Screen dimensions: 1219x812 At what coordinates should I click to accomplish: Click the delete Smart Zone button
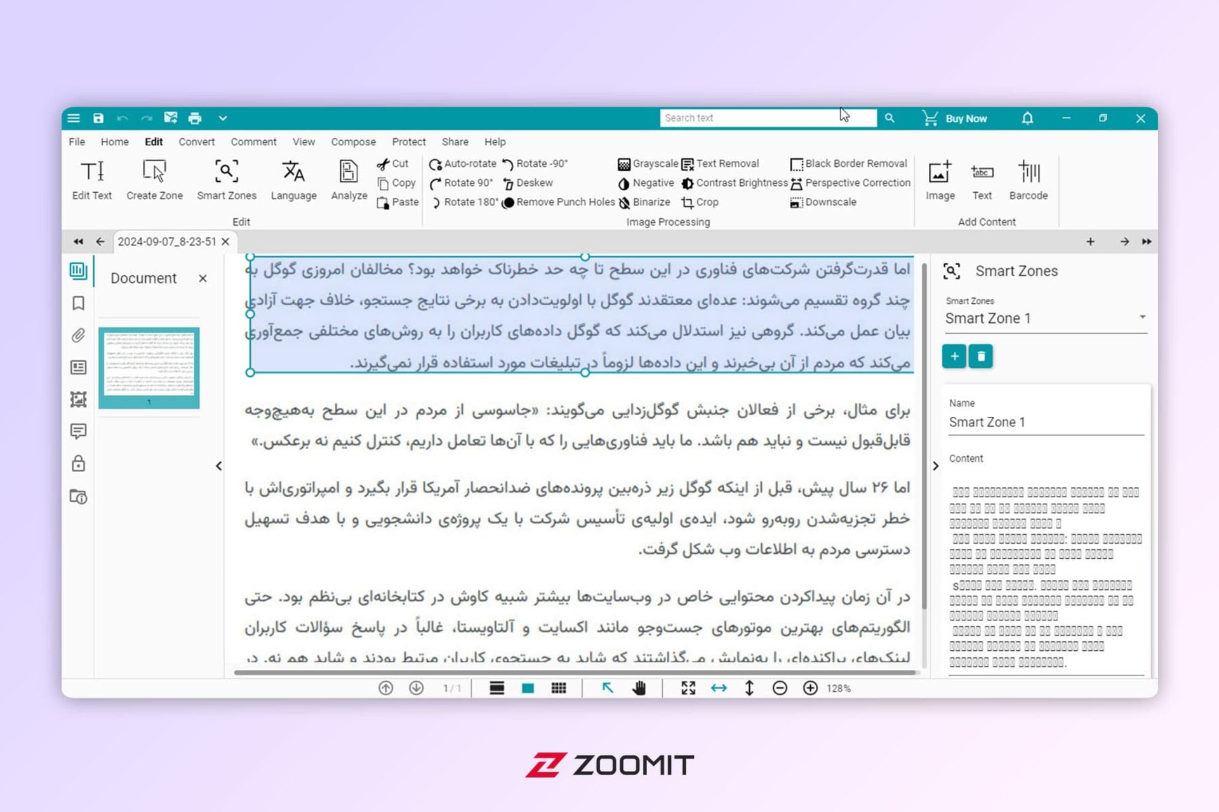pyautogui.click(x=980, y=356)
